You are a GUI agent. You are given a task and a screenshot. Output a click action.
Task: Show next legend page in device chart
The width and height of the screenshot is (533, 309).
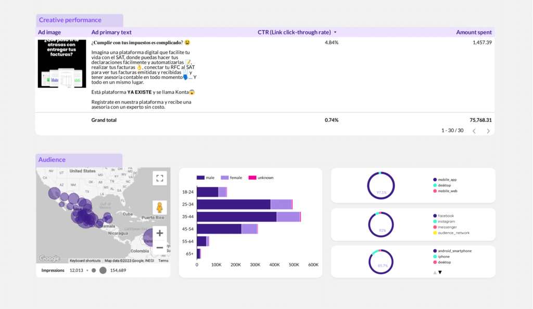tap(440, 272)
